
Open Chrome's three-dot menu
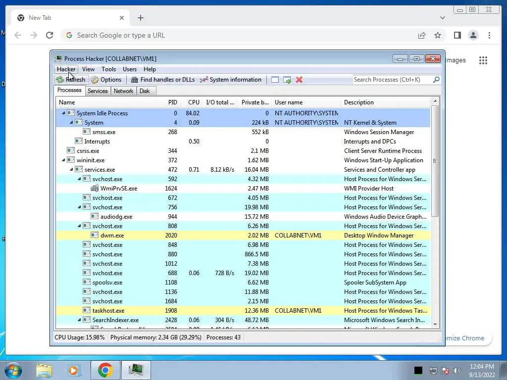tap(489, 35)
